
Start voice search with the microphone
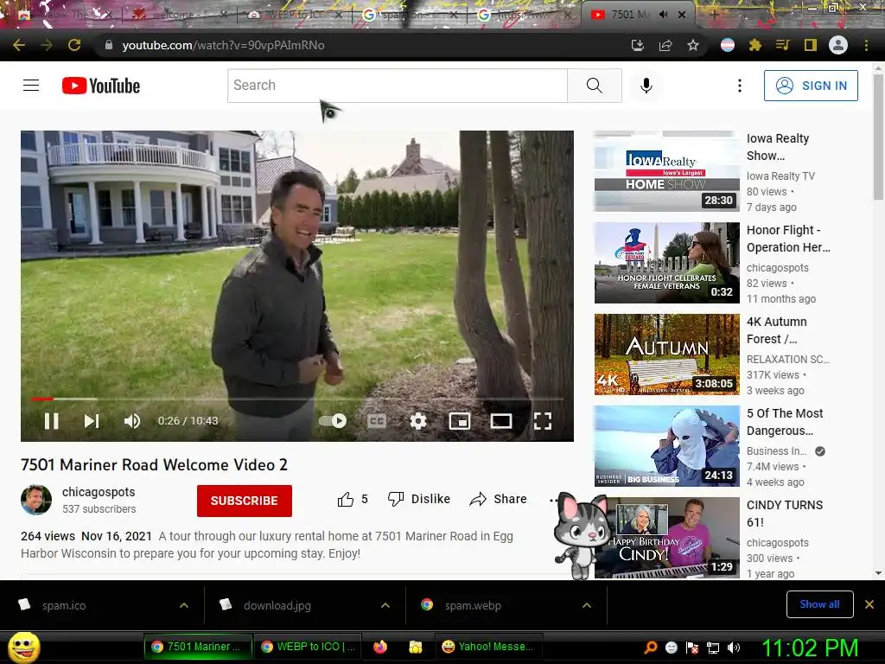click(x=646, y=86)
